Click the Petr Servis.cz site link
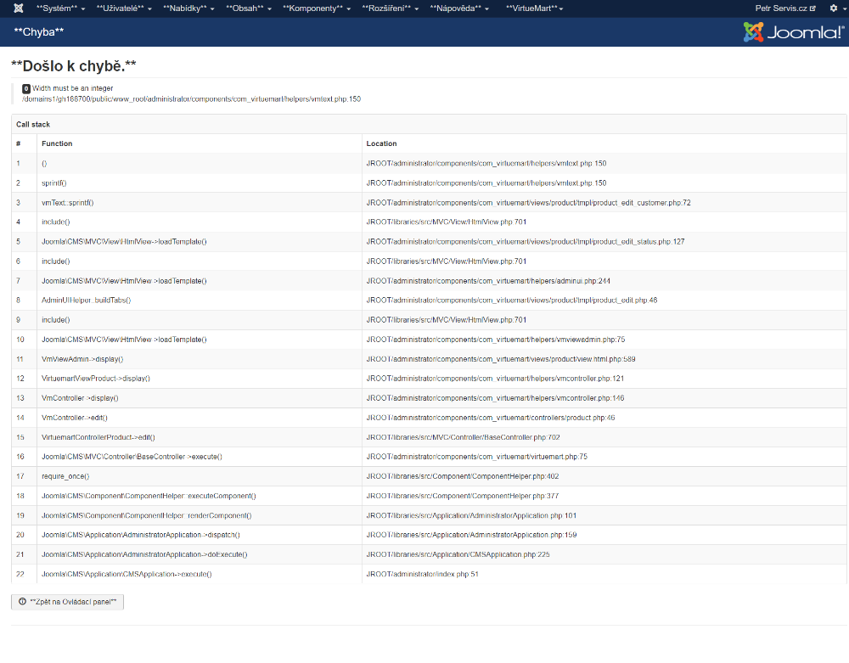Viewport: 849px width, 663px height. (x=780, y=8)
